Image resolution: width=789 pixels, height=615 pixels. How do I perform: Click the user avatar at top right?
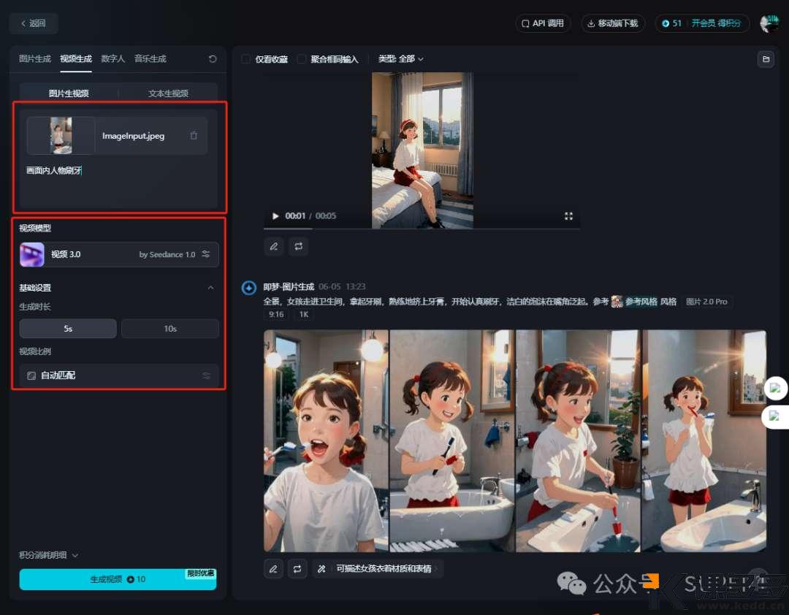click(x=769, y=23)
